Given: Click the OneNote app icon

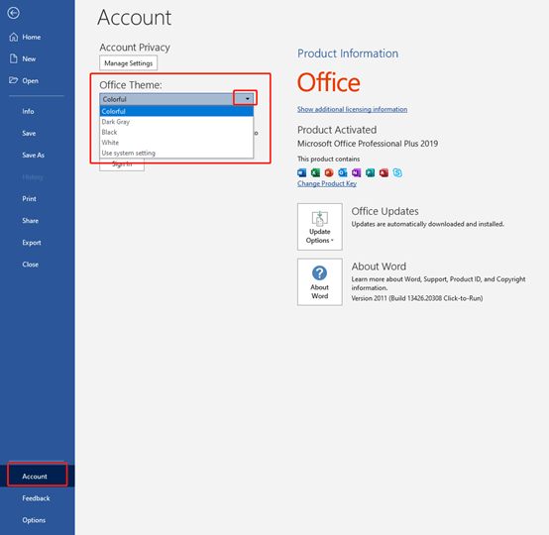Looking at the screenshot, I should click(356, 172).
